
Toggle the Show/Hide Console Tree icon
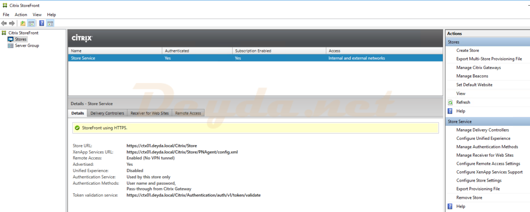(x=31, y=23)
